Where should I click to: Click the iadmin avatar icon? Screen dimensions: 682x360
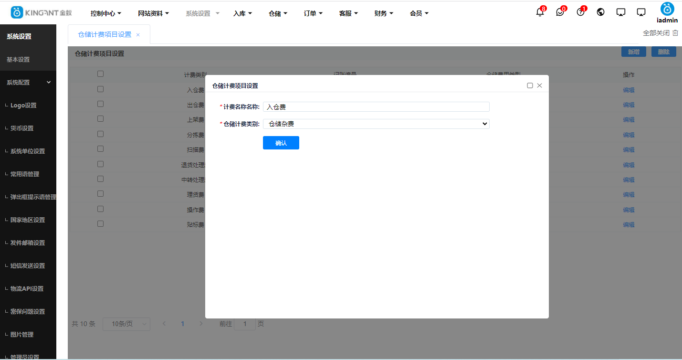pos(667,10)
